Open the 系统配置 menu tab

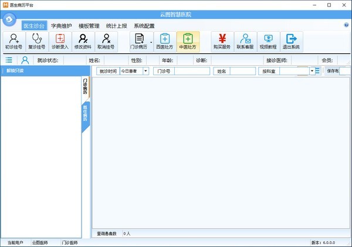click(144, 26)
